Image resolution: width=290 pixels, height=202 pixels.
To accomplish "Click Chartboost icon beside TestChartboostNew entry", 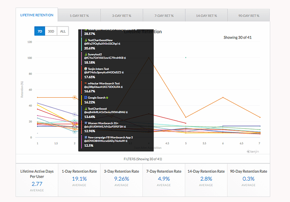I will click(86, 40).
